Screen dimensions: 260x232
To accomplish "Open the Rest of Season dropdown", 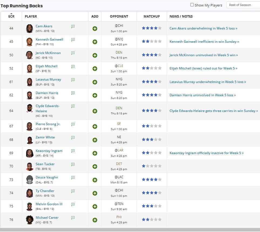I will tap(243, 5).
